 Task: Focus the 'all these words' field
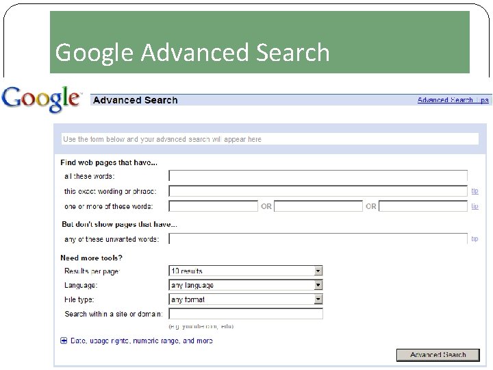tap(318, 175)
